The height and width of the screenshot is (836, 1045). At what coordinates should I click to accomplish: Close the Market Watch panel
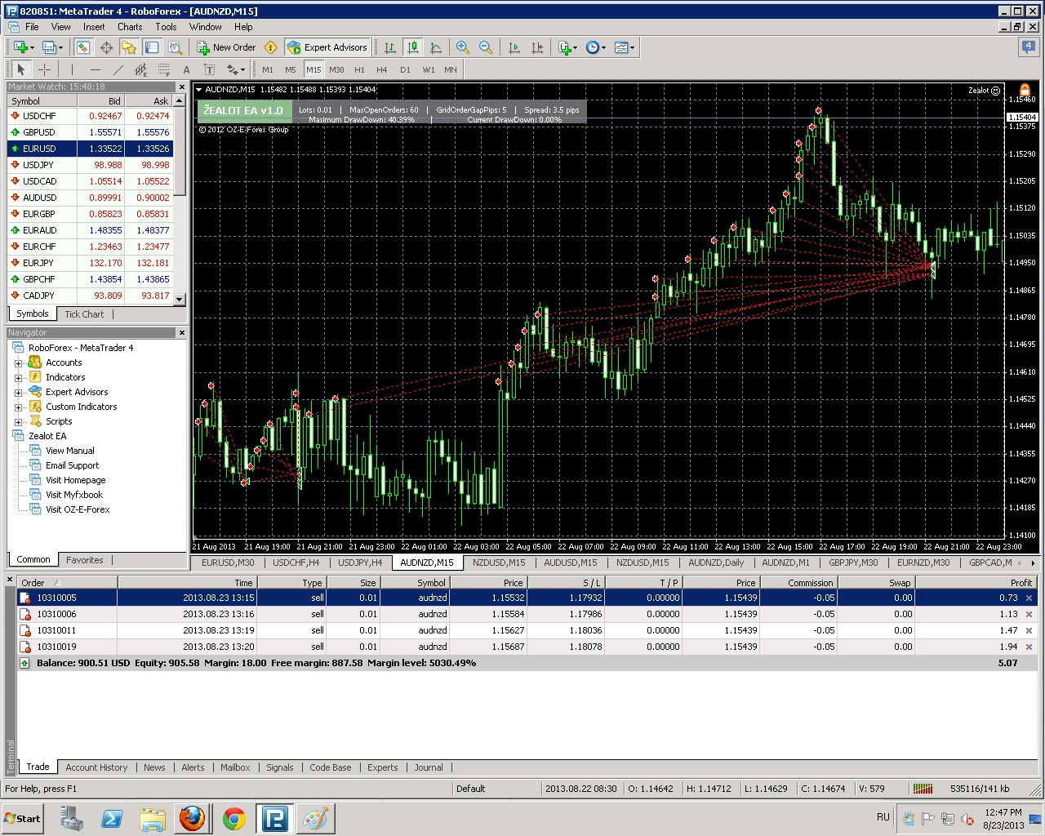pos(181,87)
